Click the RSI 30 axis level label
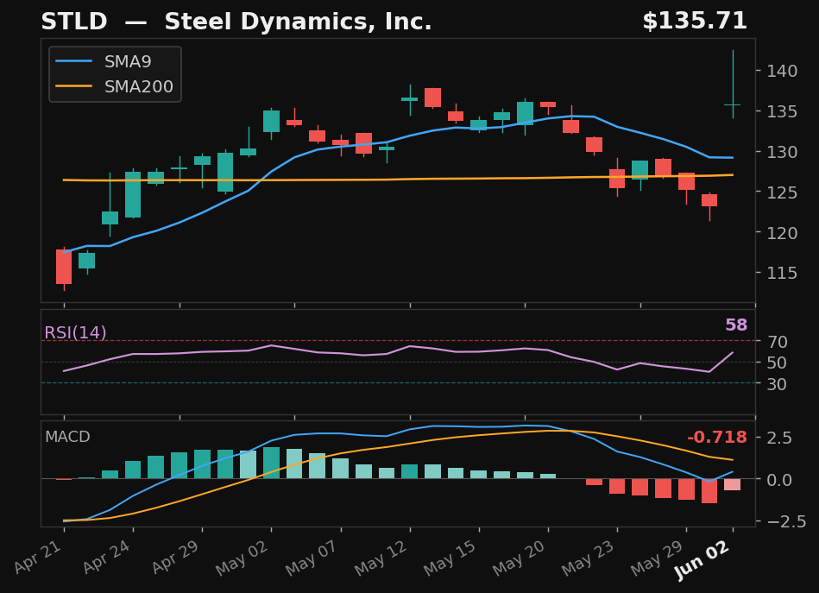This screenshot has width=819, height=593. click(778, 384)
